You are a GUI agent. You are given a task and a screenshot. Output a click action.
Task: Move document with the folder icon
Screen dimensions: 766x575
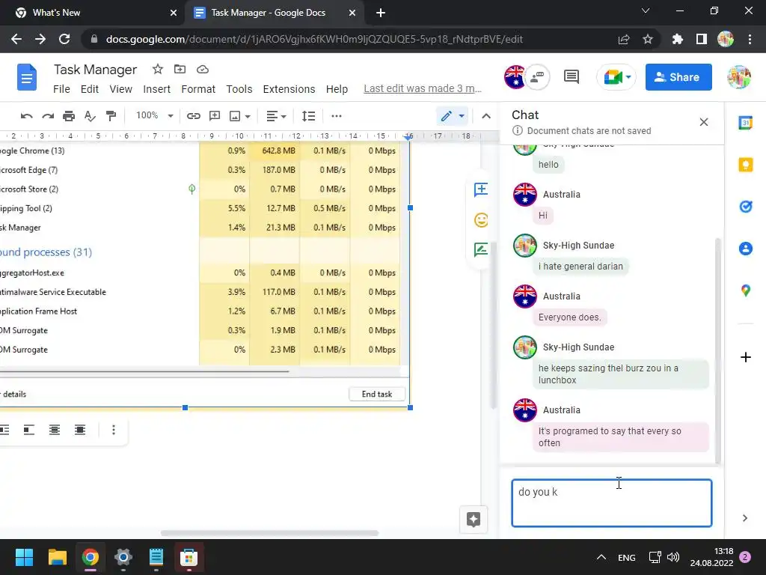click(180, 70)
